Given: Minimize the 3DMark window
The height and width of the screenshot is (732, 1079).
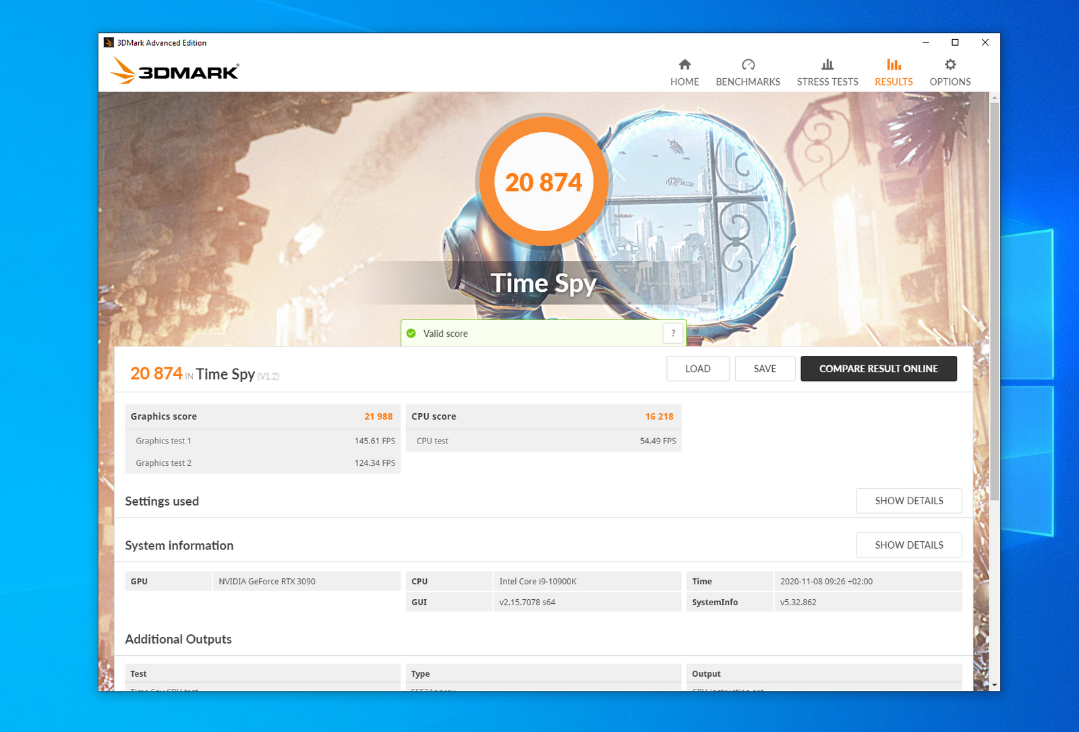Looking at the screenshot, I should [926, 42].
